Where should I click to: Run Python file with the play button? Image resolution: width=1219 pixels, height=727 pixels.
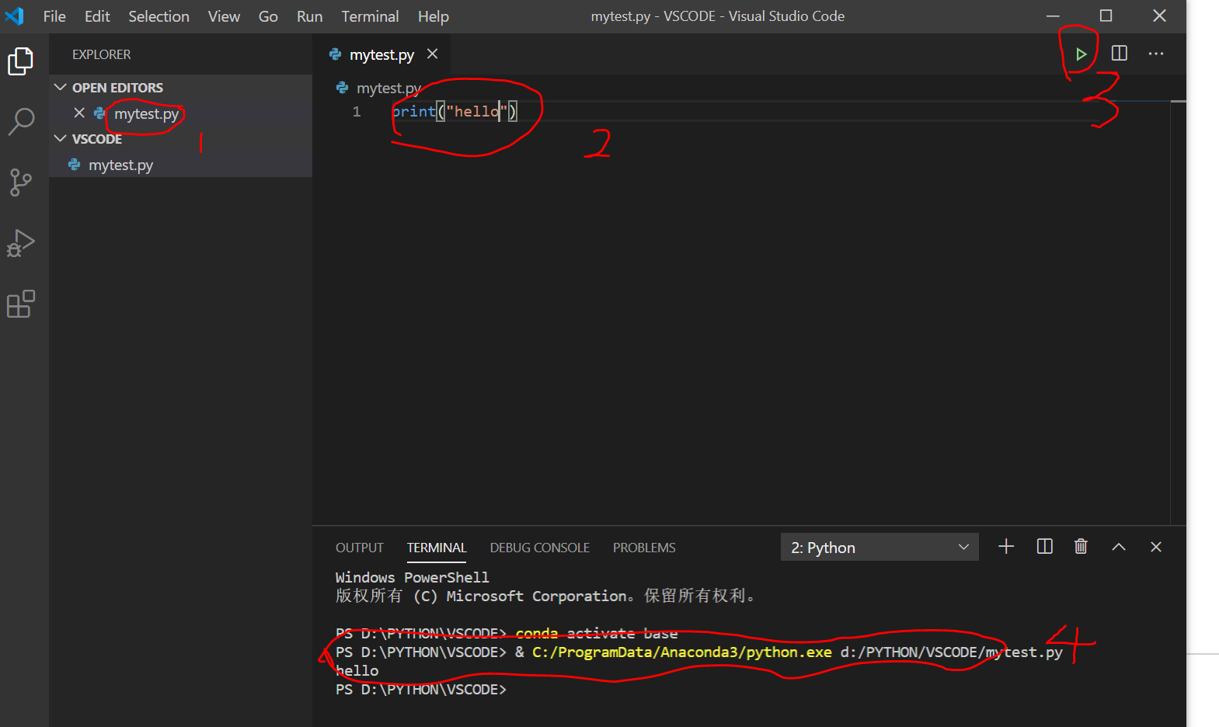[x=1081, y=54]
